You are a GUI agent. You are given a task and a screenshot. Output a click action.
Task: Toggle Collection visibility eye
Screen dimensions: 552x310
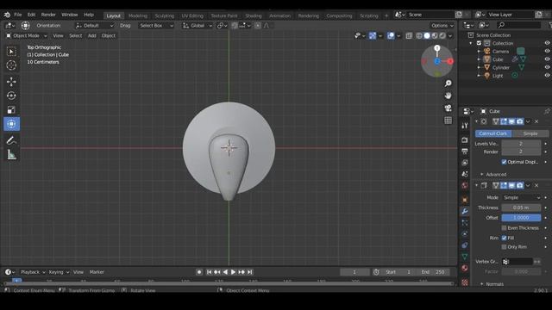coord(547,43)
